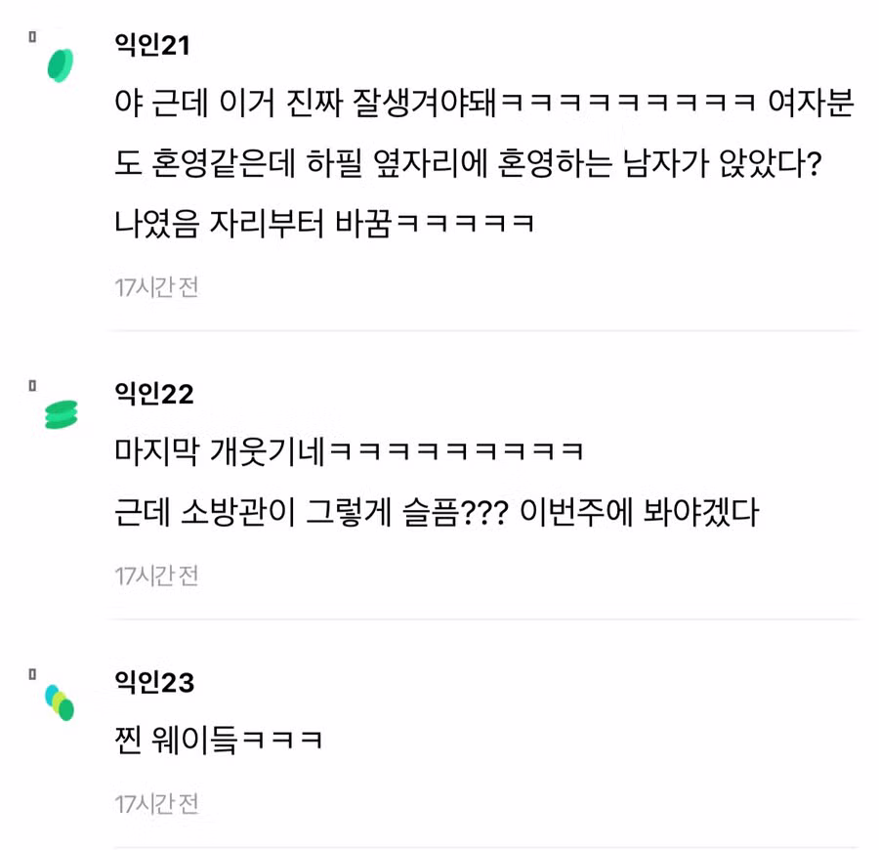879x850 pixels.
Task: Open the last comment's 17시간 전 timestamp
Action: click(157, 804)
